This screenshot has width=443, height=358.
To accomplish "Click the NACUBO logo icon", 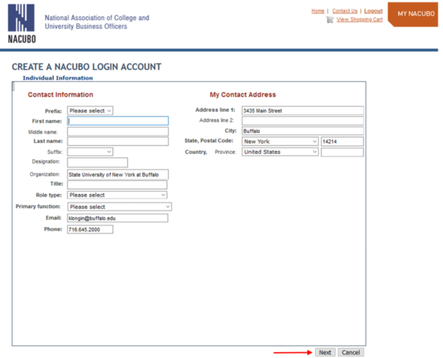I will (22, 22).
